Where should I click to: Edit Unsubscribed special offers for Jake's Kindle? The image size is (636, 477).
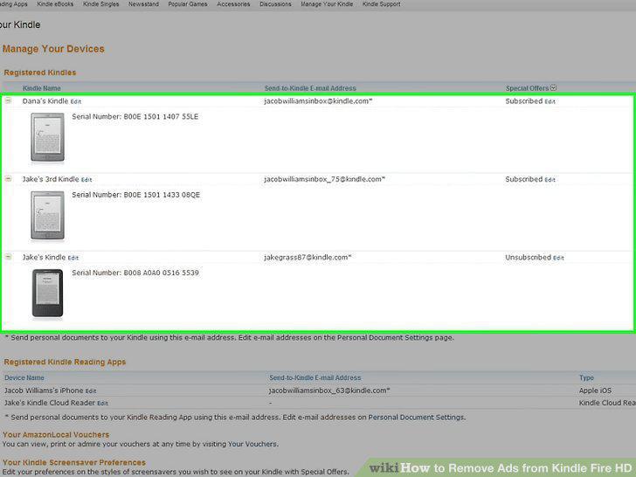click(558, 258)
